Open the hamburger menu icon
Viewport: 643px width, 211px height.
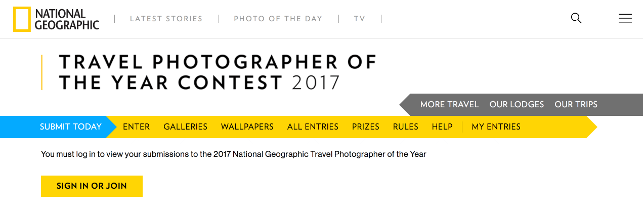click(x=625, y=19)
